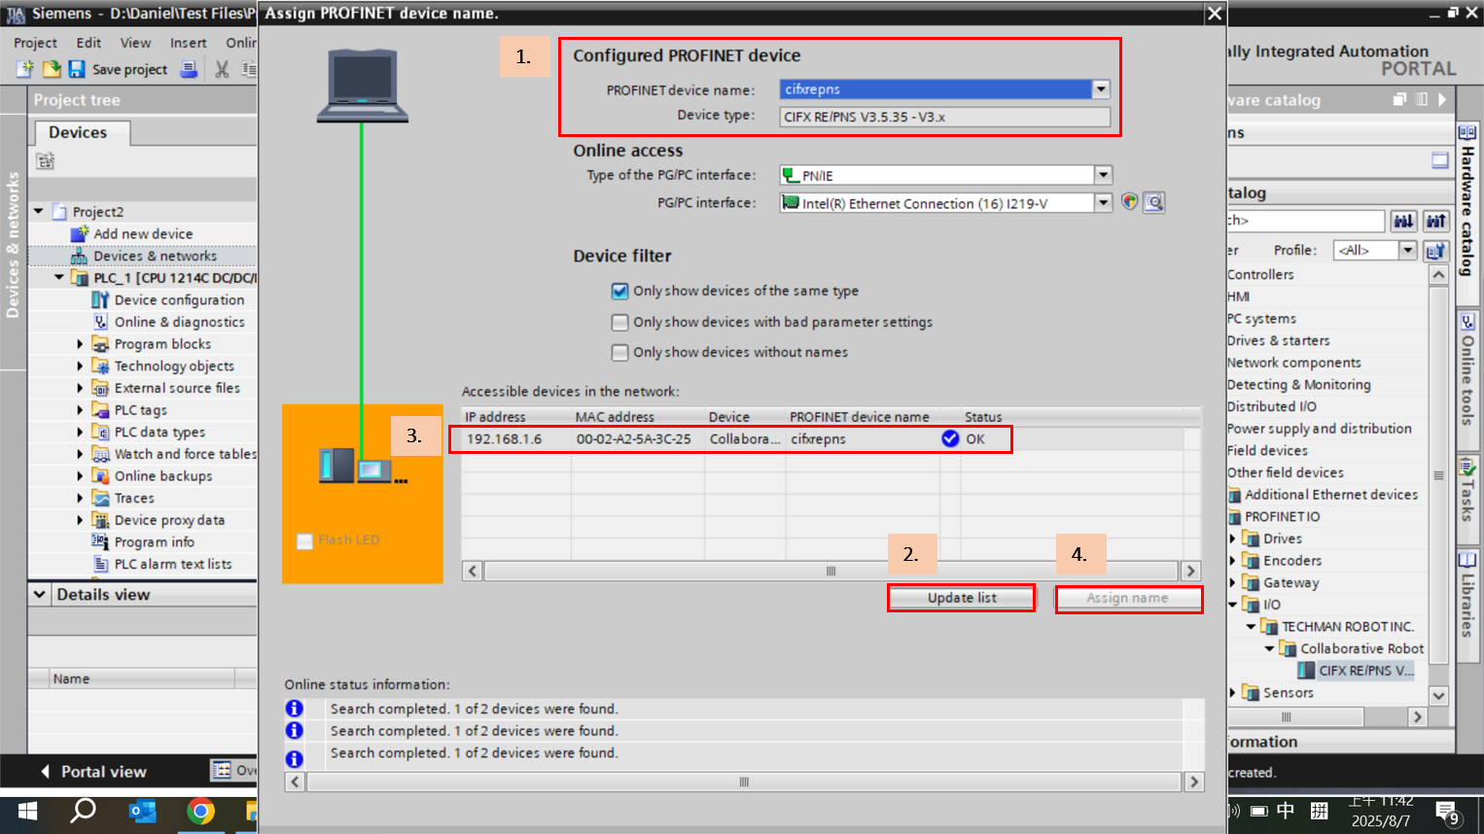Enable Only show devices without names
The width and height of the screenshot is (1484, 834).
tap(619, 352)
